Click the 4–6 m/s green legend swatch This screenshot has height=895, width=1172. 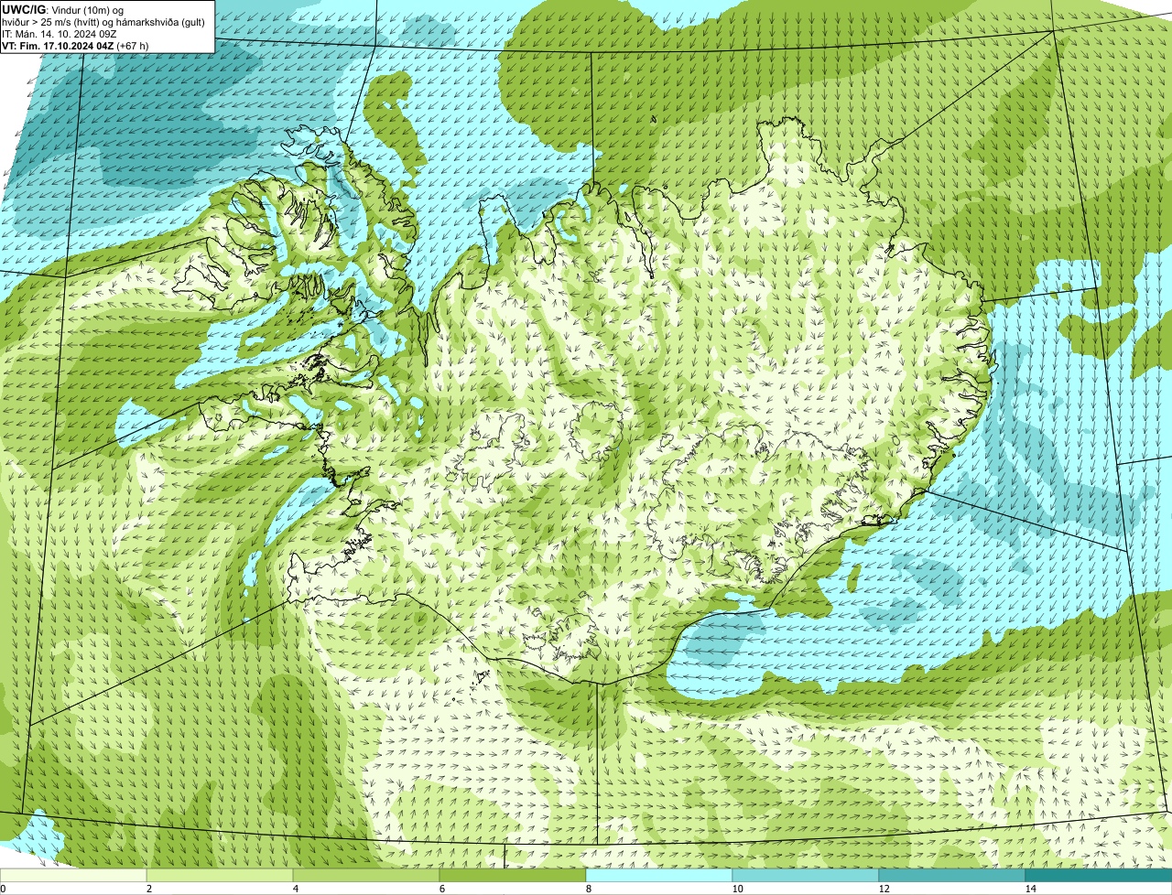coord(366,875)
